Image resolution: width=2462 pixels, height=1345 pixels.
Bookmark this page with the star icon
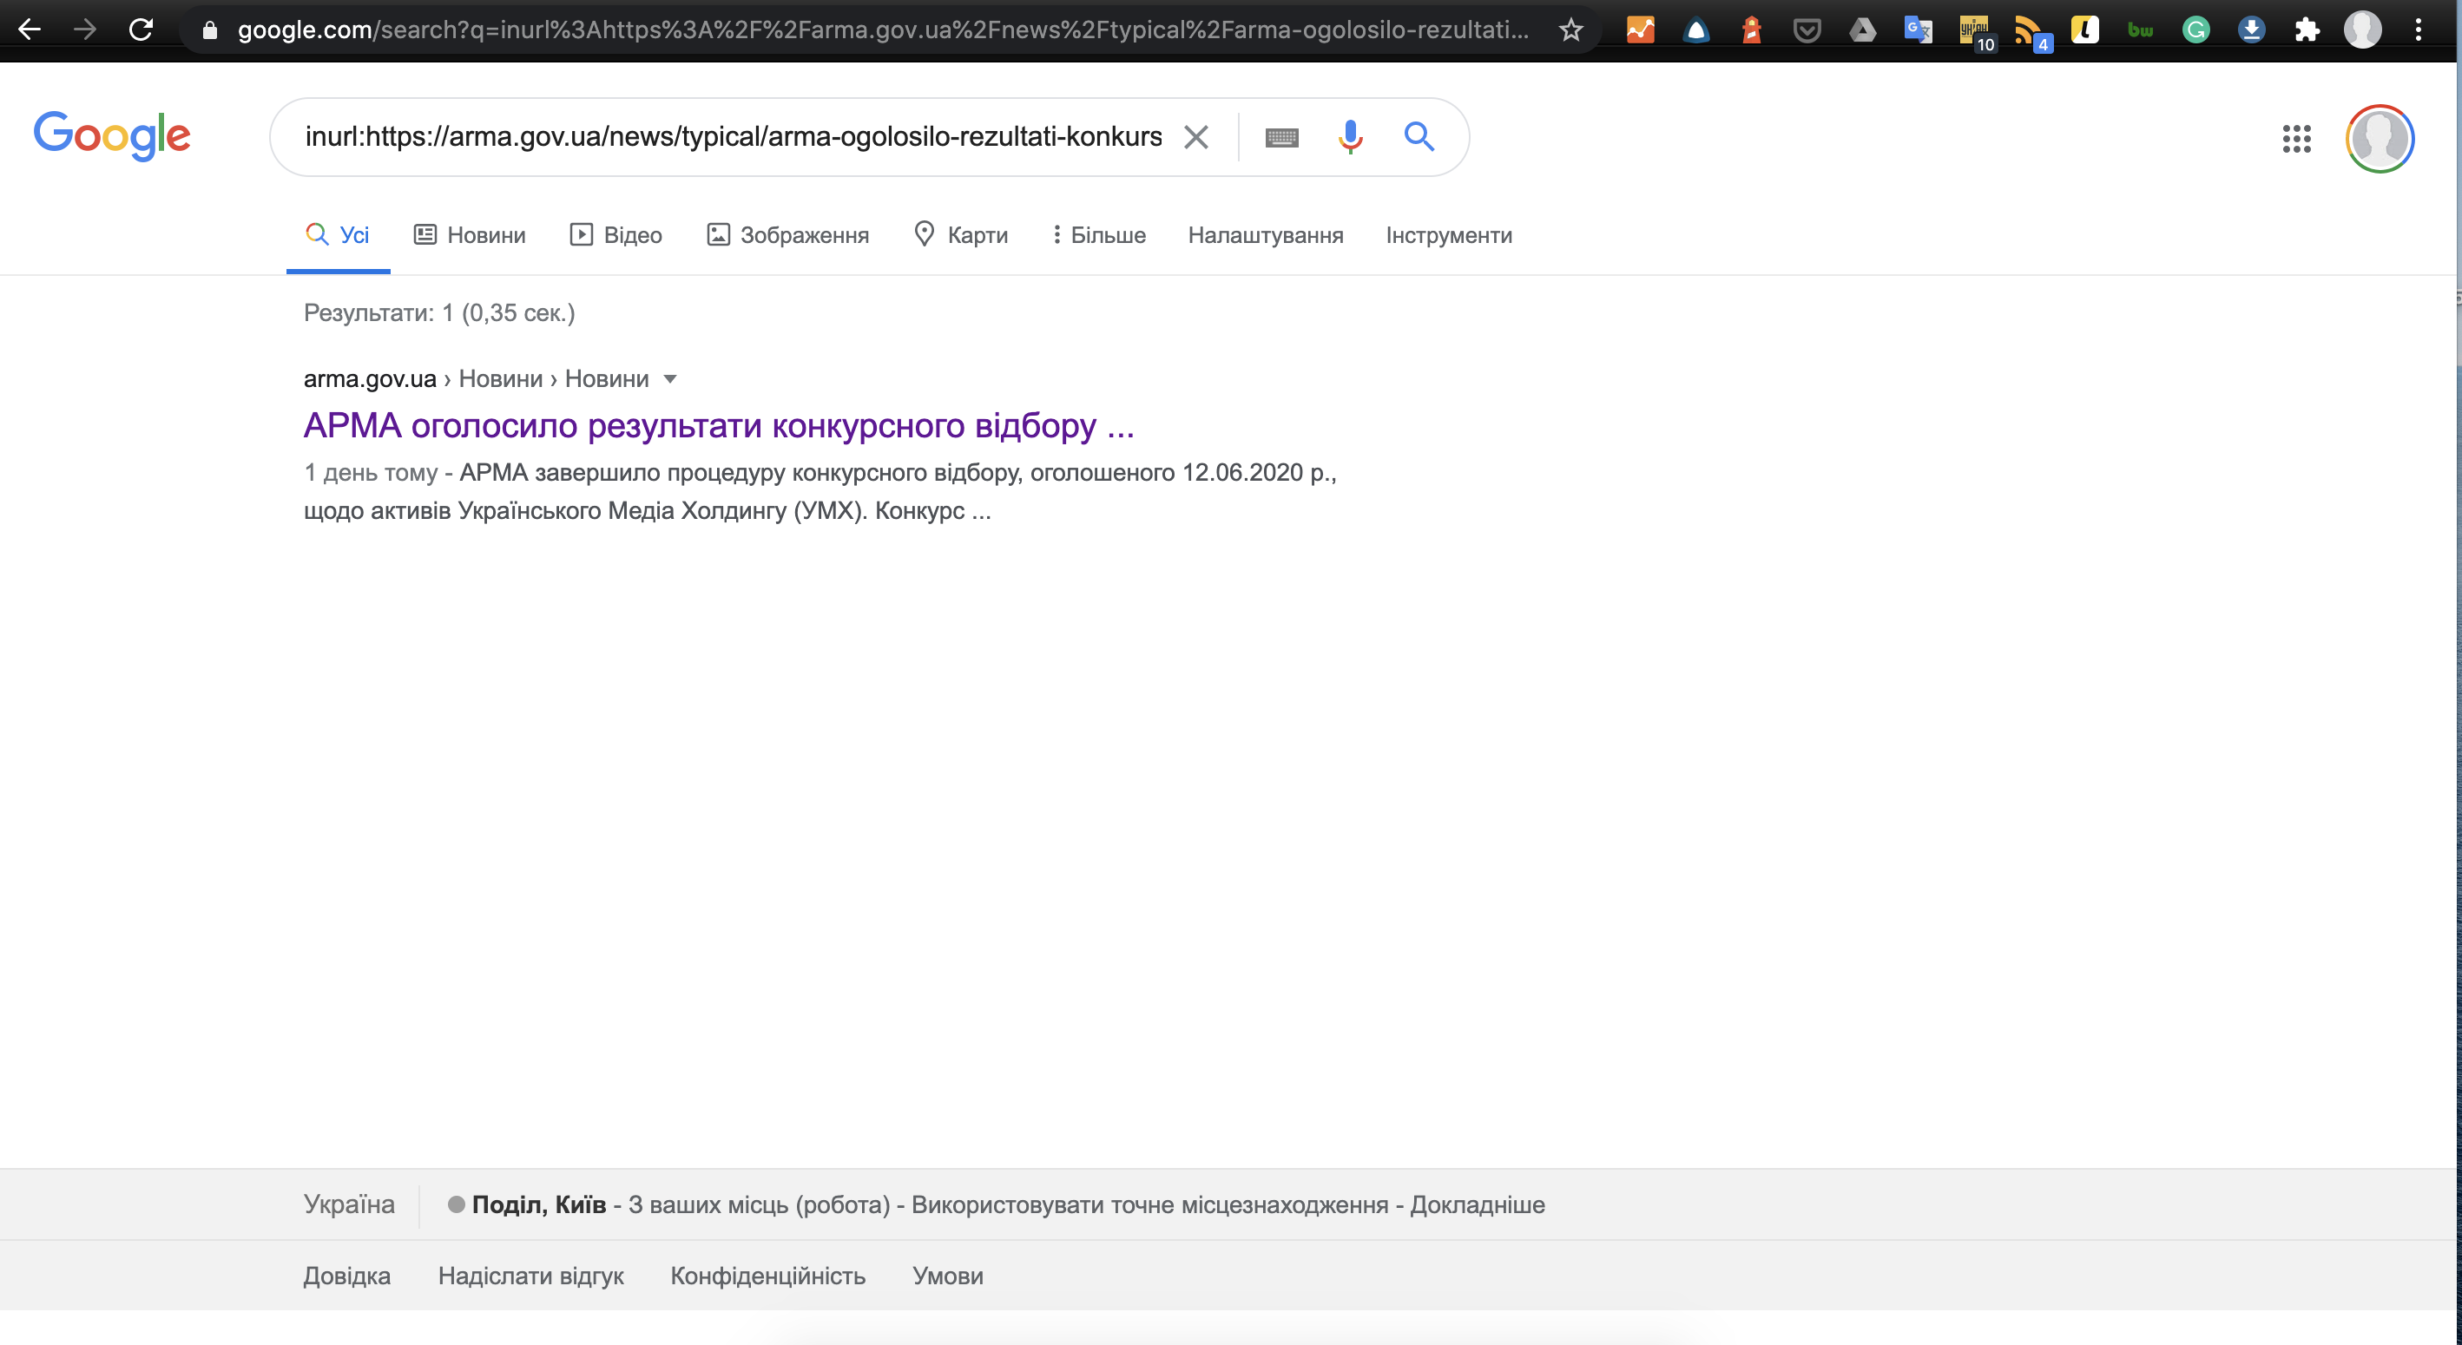[1570, 30]
